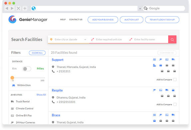Click Climate Control amenity icon
This screenshot has width=191, height=130.
(12, 109)
